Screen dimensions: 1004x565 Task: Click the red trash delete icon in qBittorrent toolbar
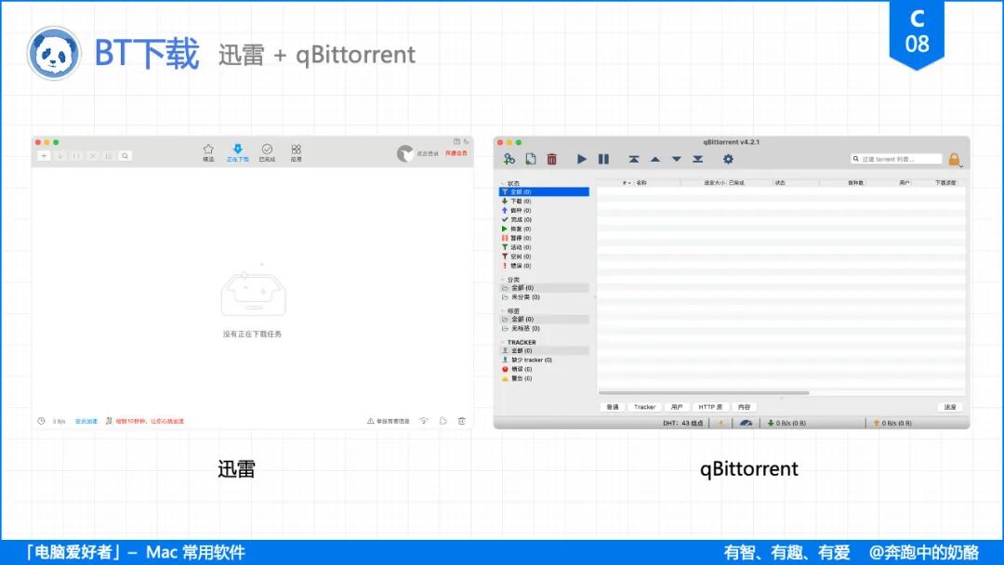(552, 159)
